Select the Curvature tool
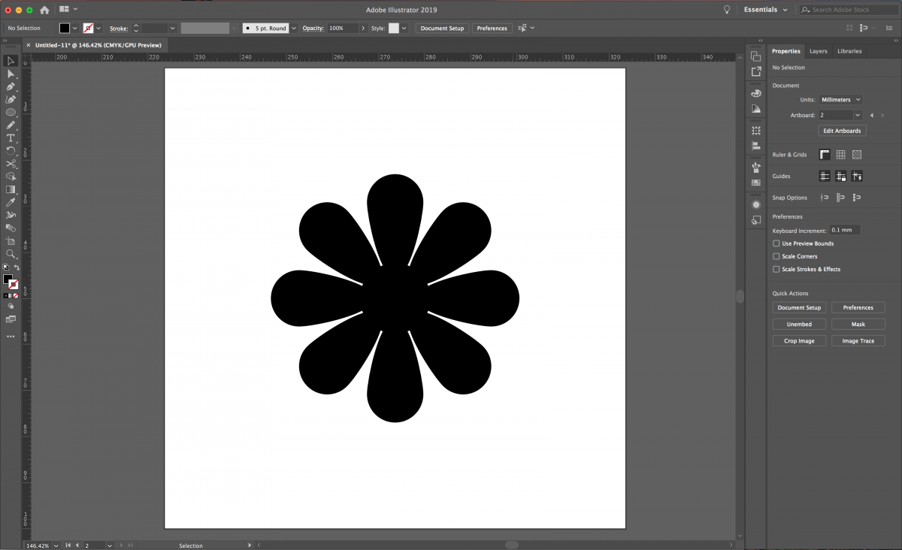 pos(11,99)
